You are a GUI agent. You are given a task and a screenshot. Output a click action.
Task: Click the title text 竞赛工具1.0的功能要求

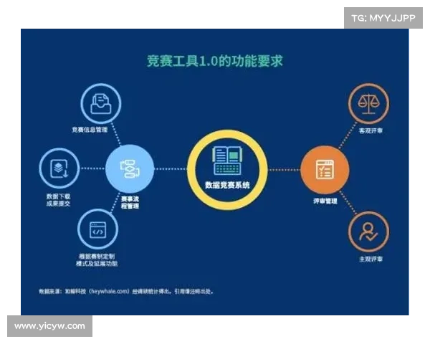pyautogui.click(x=214, y=61)
